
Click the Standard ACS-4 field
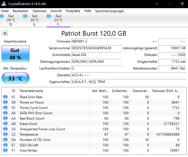tap(129, 75)
